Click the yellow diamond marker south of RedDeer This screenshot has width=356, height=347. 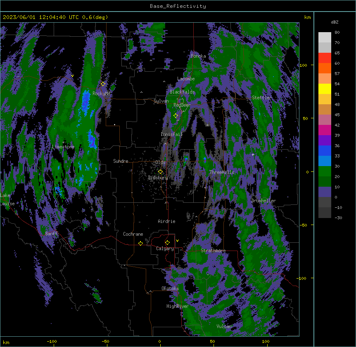pos(176,116)
